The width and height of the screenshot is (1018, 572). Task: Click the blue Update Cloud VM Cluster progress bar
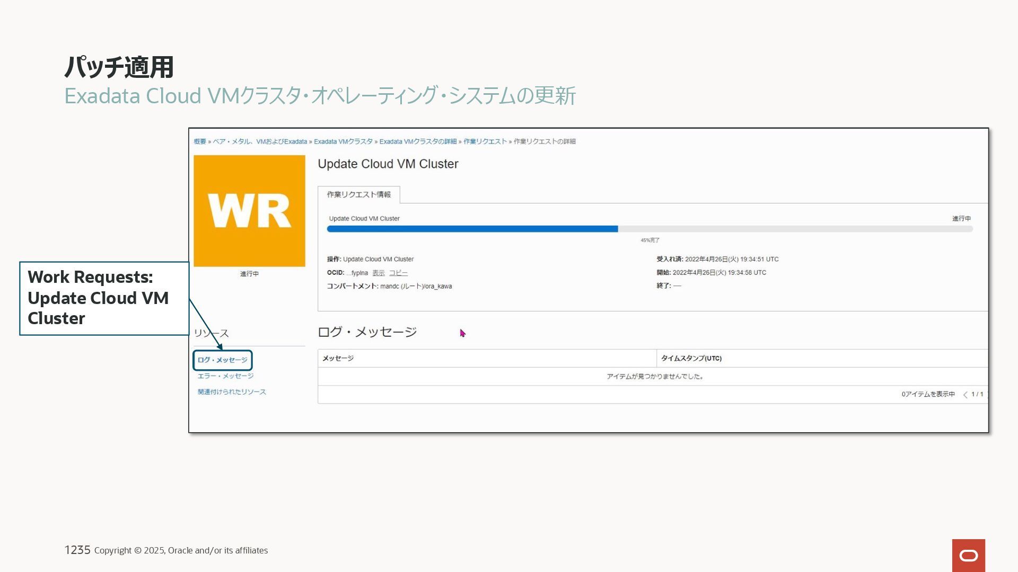click(x=472, y=229)
